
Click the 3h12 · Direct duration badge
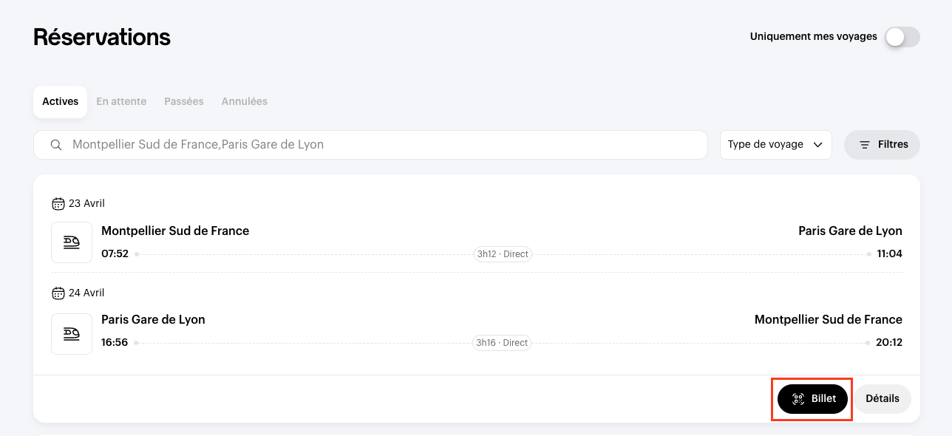(x=503, y=254)
